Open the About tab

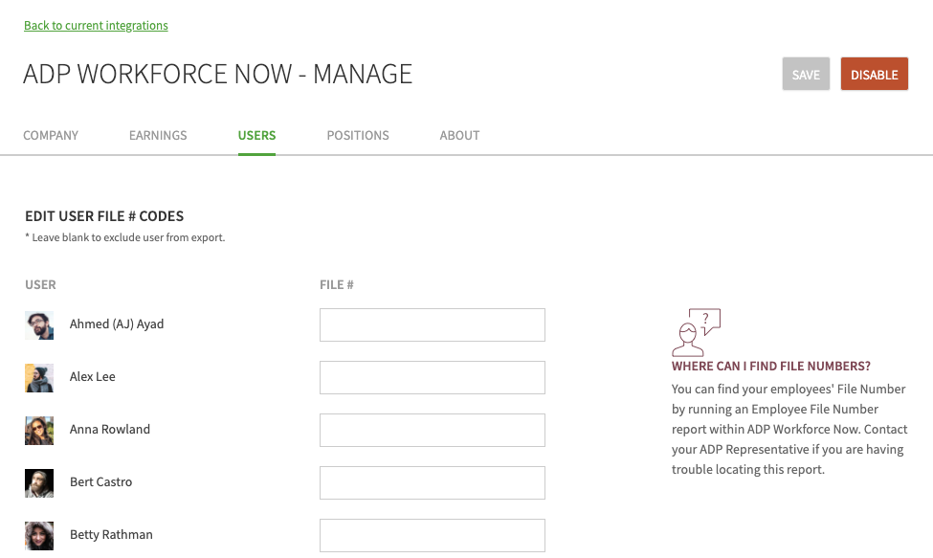pos(459,136)
